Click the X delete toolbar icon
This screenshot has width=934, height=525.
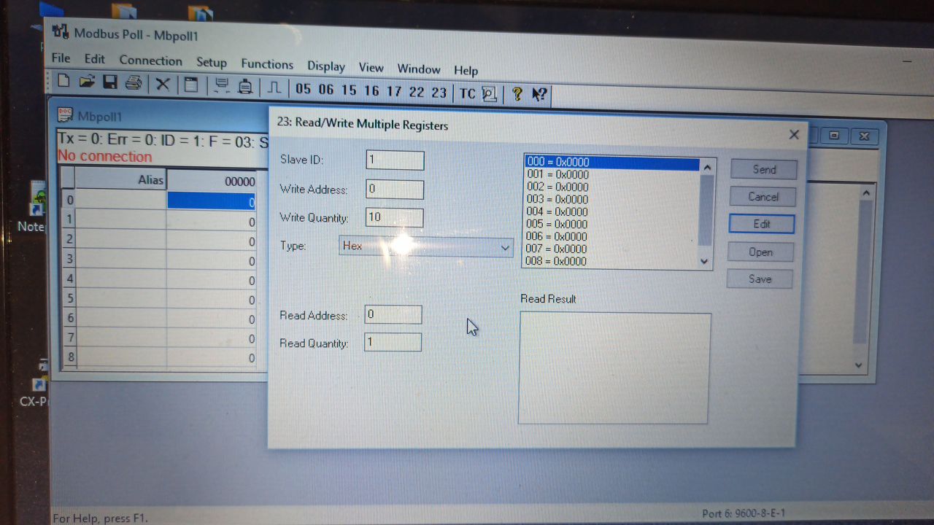click(x=163, y=84)
